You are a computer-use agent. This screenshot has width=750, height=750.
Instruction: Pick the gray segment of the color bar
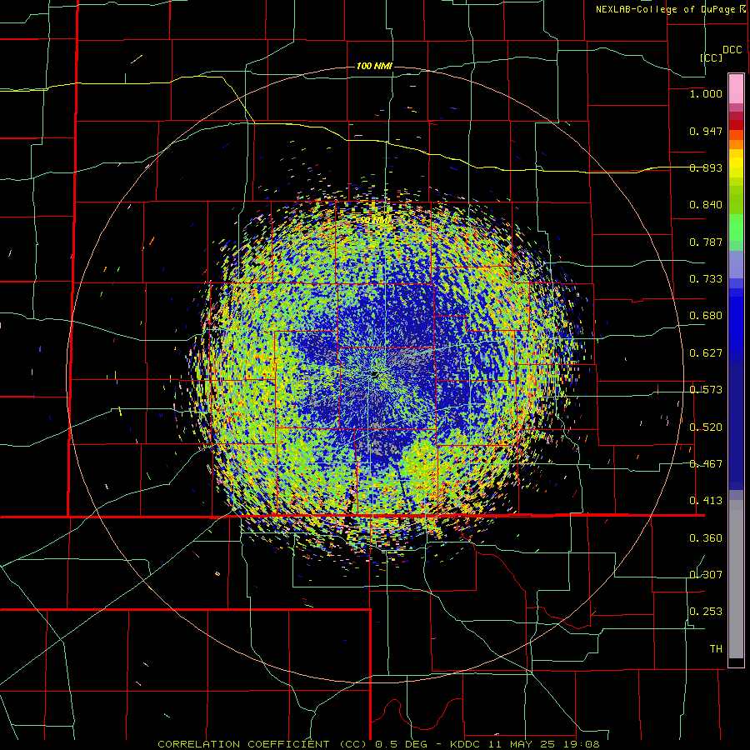[736, 579]
